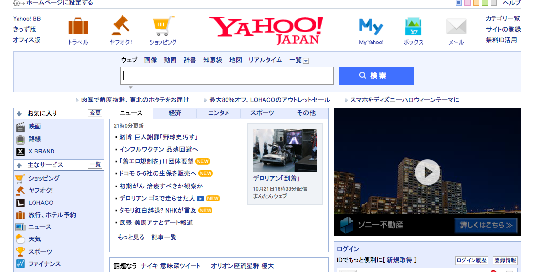The image size is (544, 272).
Task: Open the メール envelope icon
Action: pyautogui.click(x=456, y=27)
